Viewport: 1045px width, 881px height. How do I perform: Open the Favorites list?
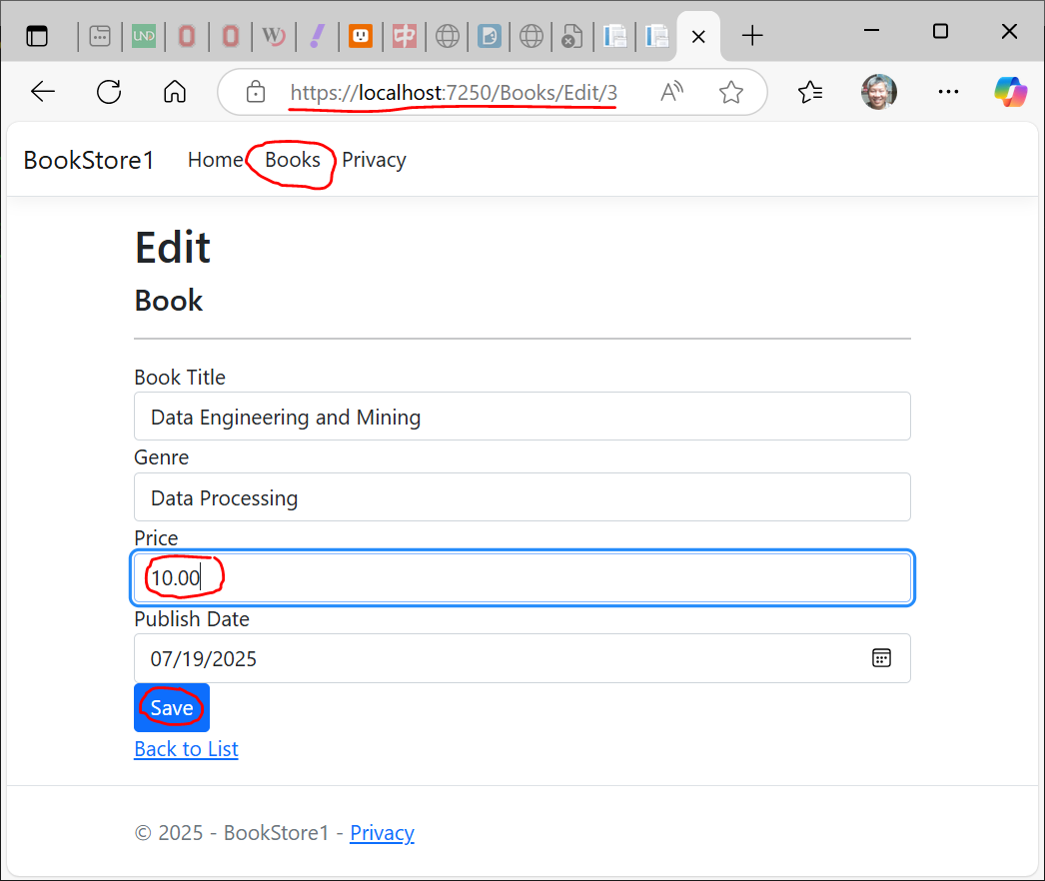[x=810, y=92]
